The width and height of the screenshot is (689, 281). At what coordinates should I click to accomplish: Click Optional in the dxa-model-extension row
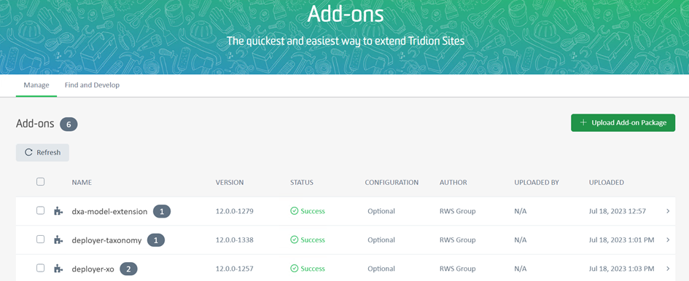point(381,211)
